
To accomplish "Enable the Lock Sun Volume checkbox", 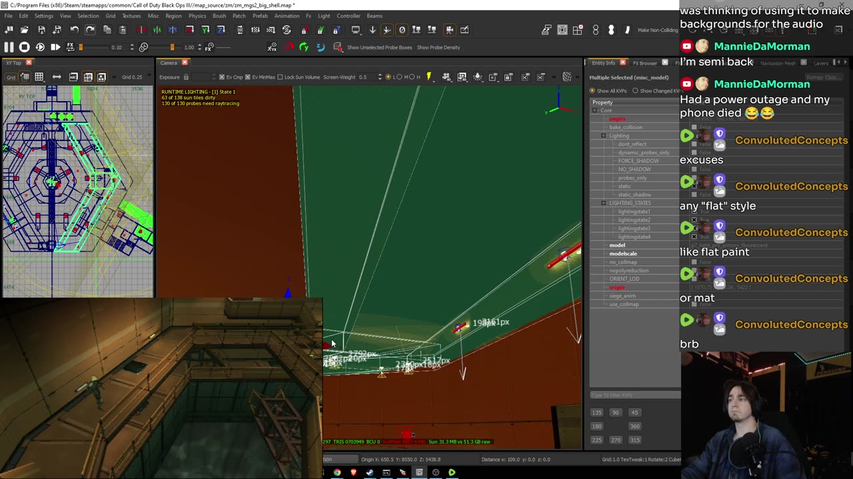I will point(280,77).
